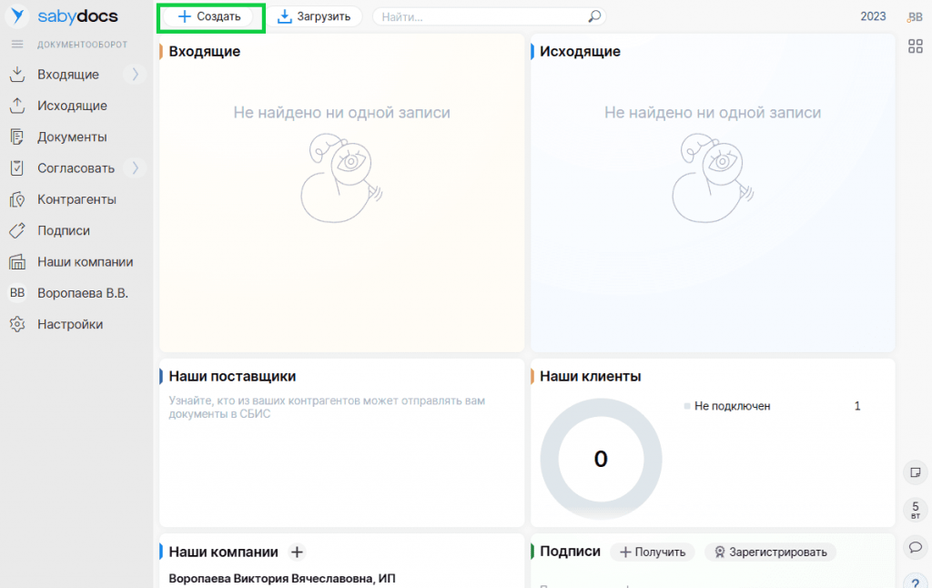Click Зарегистрировать signature button
Screen dimensions: 932x588
click(x=770, y=552)
